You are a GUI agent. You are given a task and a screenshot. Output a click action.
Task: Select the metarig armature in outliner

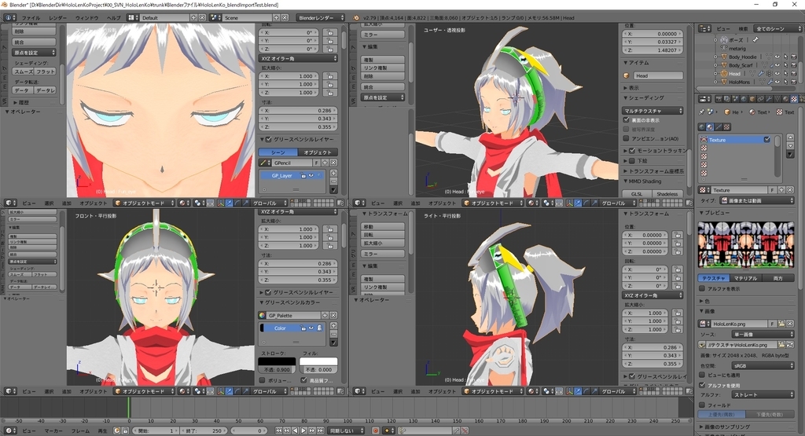tap(737, 49)
